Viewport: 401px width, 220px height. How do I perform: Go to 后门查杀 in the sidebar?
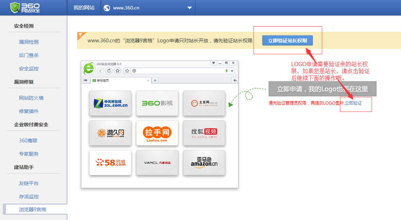pyautogui.click(x=29, y=55)
